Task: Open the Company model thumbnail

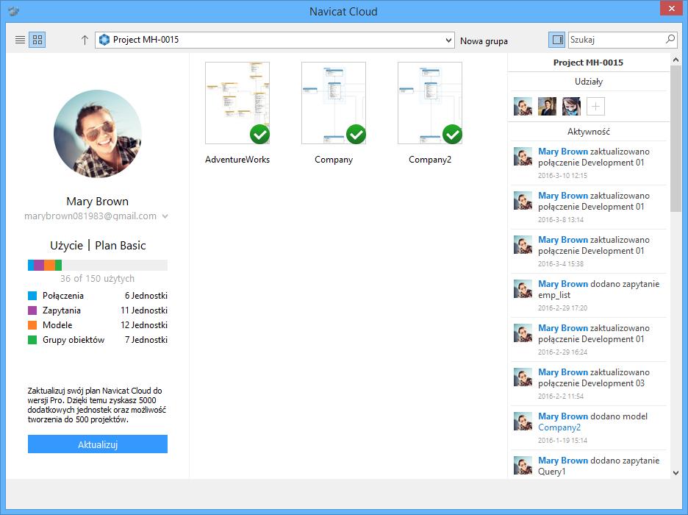Action: [334, 103]
